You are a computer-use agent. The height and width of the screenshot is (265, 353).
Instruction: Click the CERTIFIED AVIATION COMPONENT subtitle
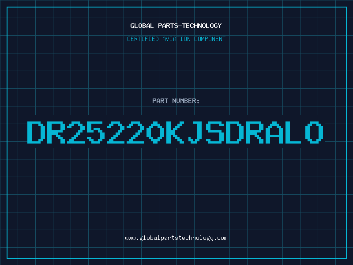176,39
